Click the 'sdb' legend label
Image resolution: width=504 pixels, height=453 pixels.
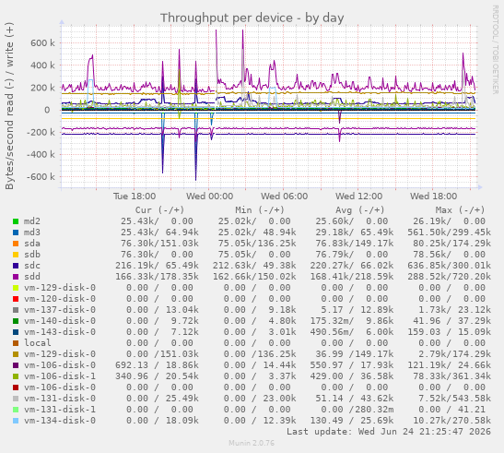pyautogui.click(x=32, y=255)
